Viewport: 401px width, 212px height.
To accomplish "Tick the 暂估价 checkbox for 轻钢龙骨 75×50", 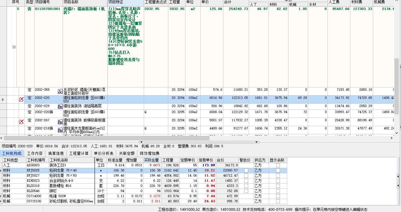I will click(246, 175).
